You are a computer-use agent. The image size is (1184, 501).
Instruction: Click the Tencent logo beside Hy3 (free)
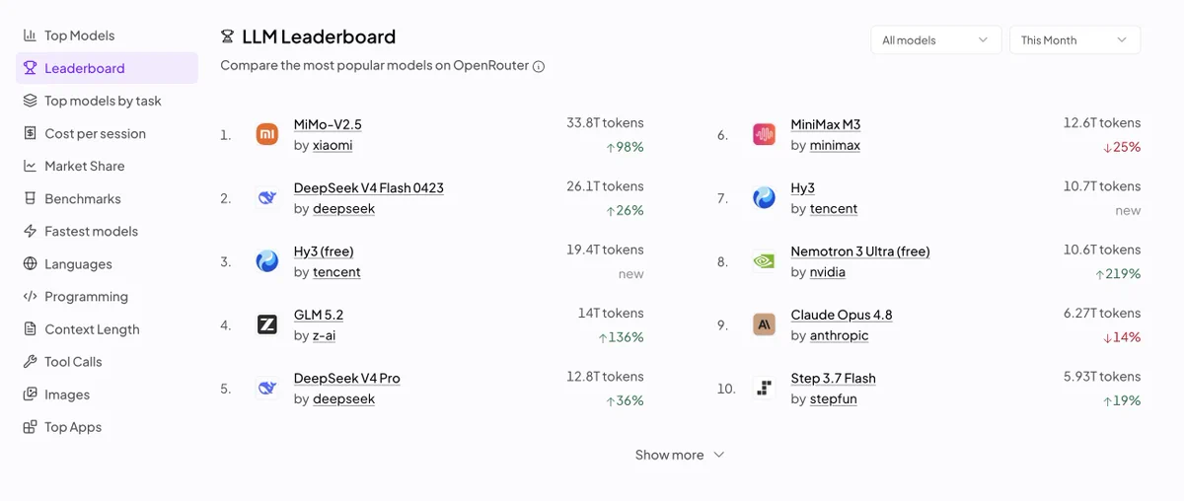(x=266, y=261)
